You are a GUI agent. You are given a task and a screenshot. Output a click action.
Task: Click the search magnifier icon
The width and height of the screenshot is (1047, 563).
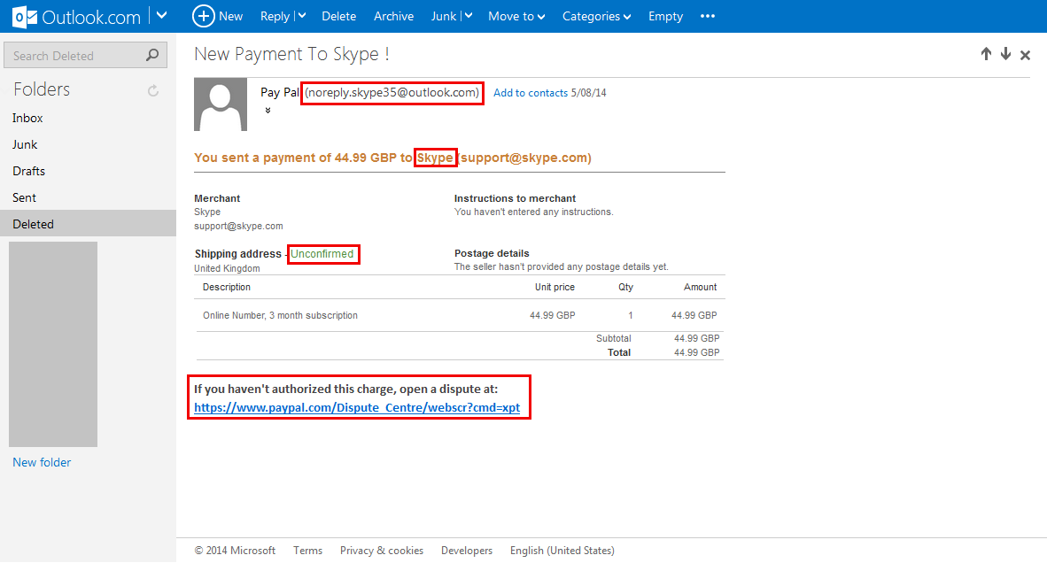pyautogui.click(x=152, y=55)
